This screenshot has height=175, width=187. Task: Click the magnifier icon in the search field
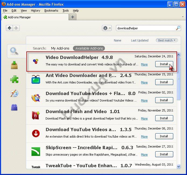pos(178,28)
